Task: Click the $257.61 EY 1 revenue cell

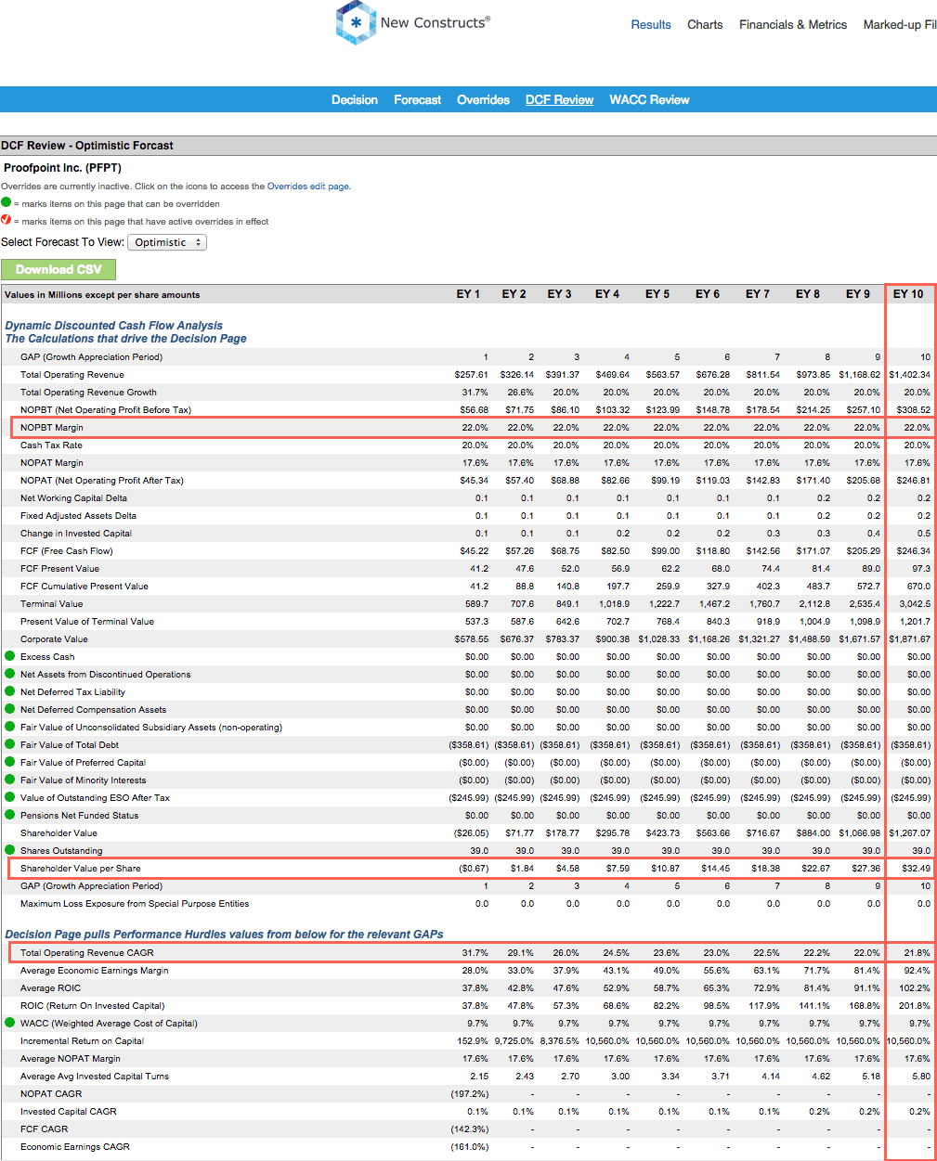Action: click(x=471, y=375)
